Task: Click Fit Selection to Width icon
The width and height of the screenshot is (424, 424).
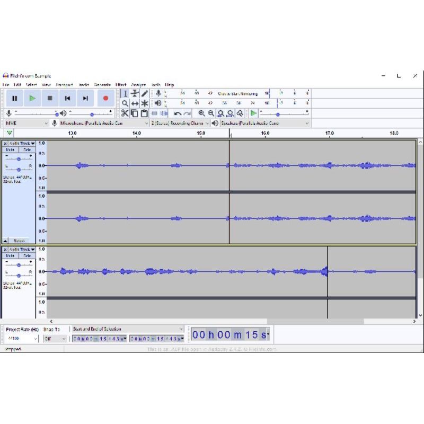Action: 220,113
